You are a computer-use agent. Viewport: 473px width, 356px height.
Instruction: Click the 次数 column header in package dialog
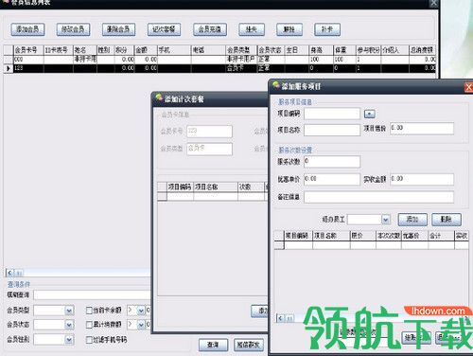[251, 187]
